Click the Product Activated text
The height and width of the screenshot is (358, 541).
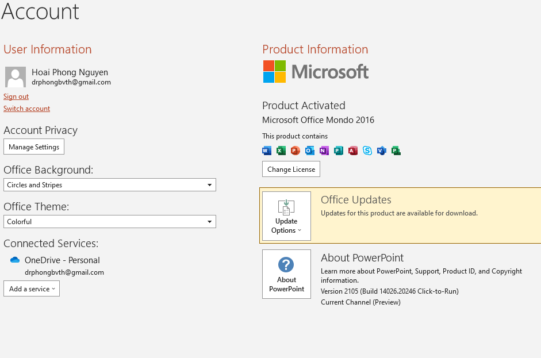tap(304, 106)
